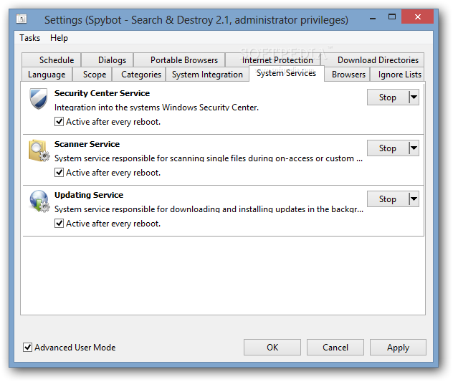This screenshot has height=382, width=453.
Task: Click the Settings window title bar icon
Action: (22, 19)
